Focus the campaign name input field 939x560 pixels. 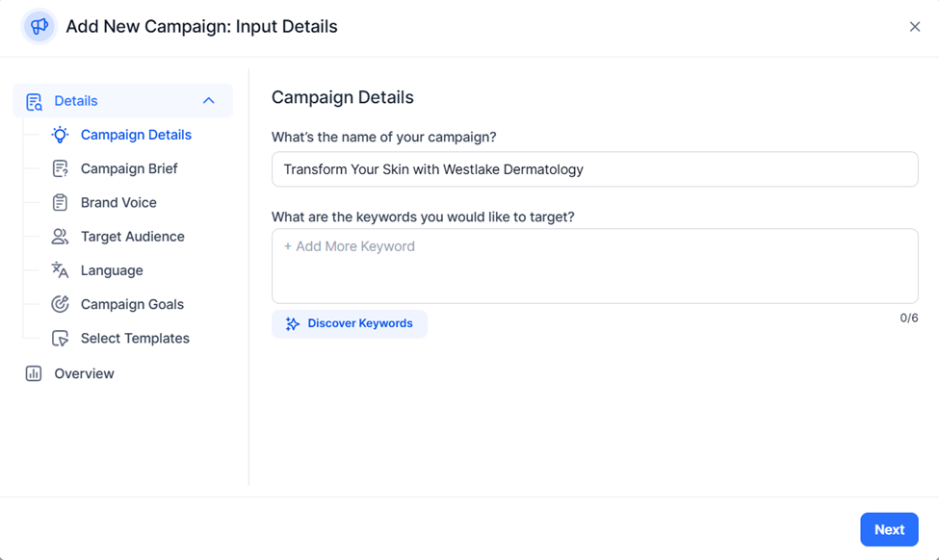(x=594, y=169)
